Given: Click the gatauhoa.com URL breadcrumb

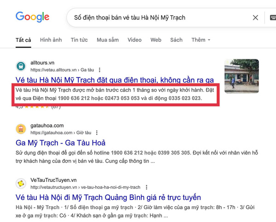Looking at the screenshot, I should [x=61, y=133].
